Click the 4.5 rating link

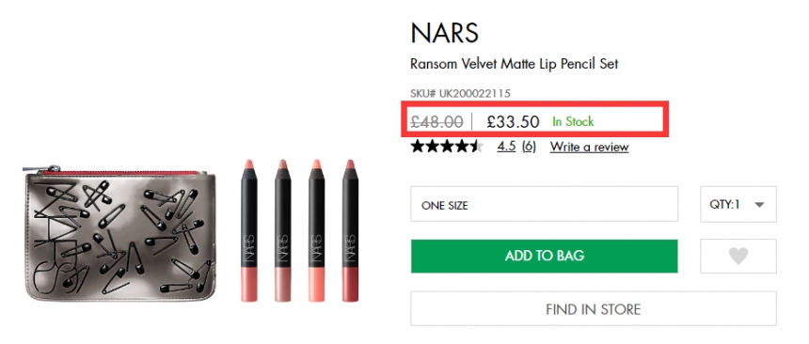click(506, 147)
